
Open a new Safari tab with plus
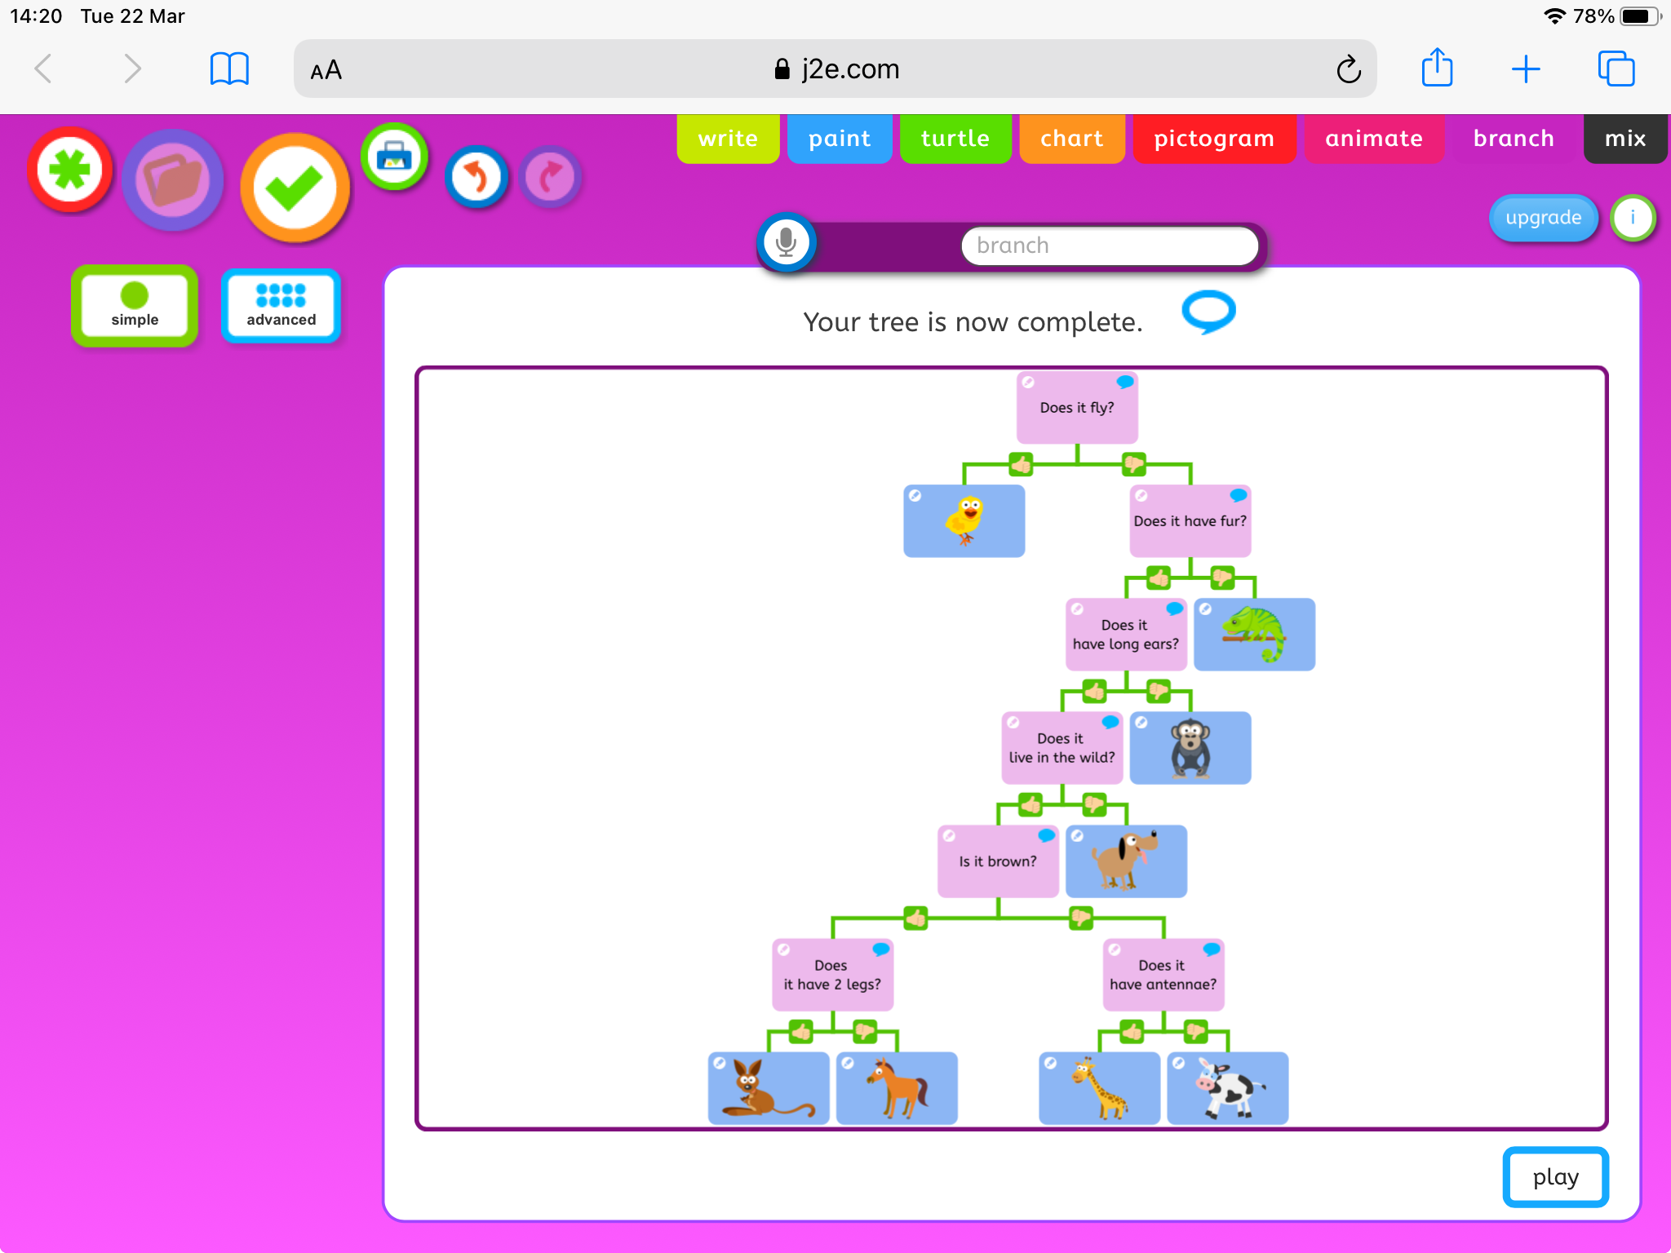point(1526,69)
